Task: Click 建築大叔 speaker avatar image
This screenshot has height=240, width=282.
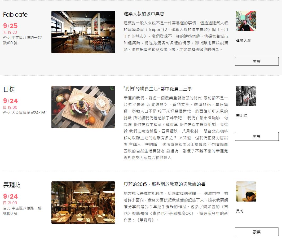Action: coord(246,21)
